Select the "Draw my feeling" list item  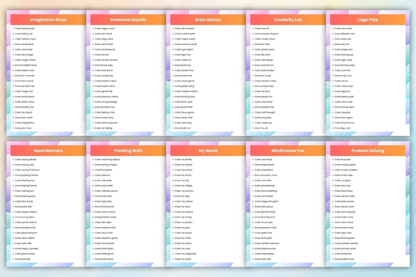[x=103, y=128]
